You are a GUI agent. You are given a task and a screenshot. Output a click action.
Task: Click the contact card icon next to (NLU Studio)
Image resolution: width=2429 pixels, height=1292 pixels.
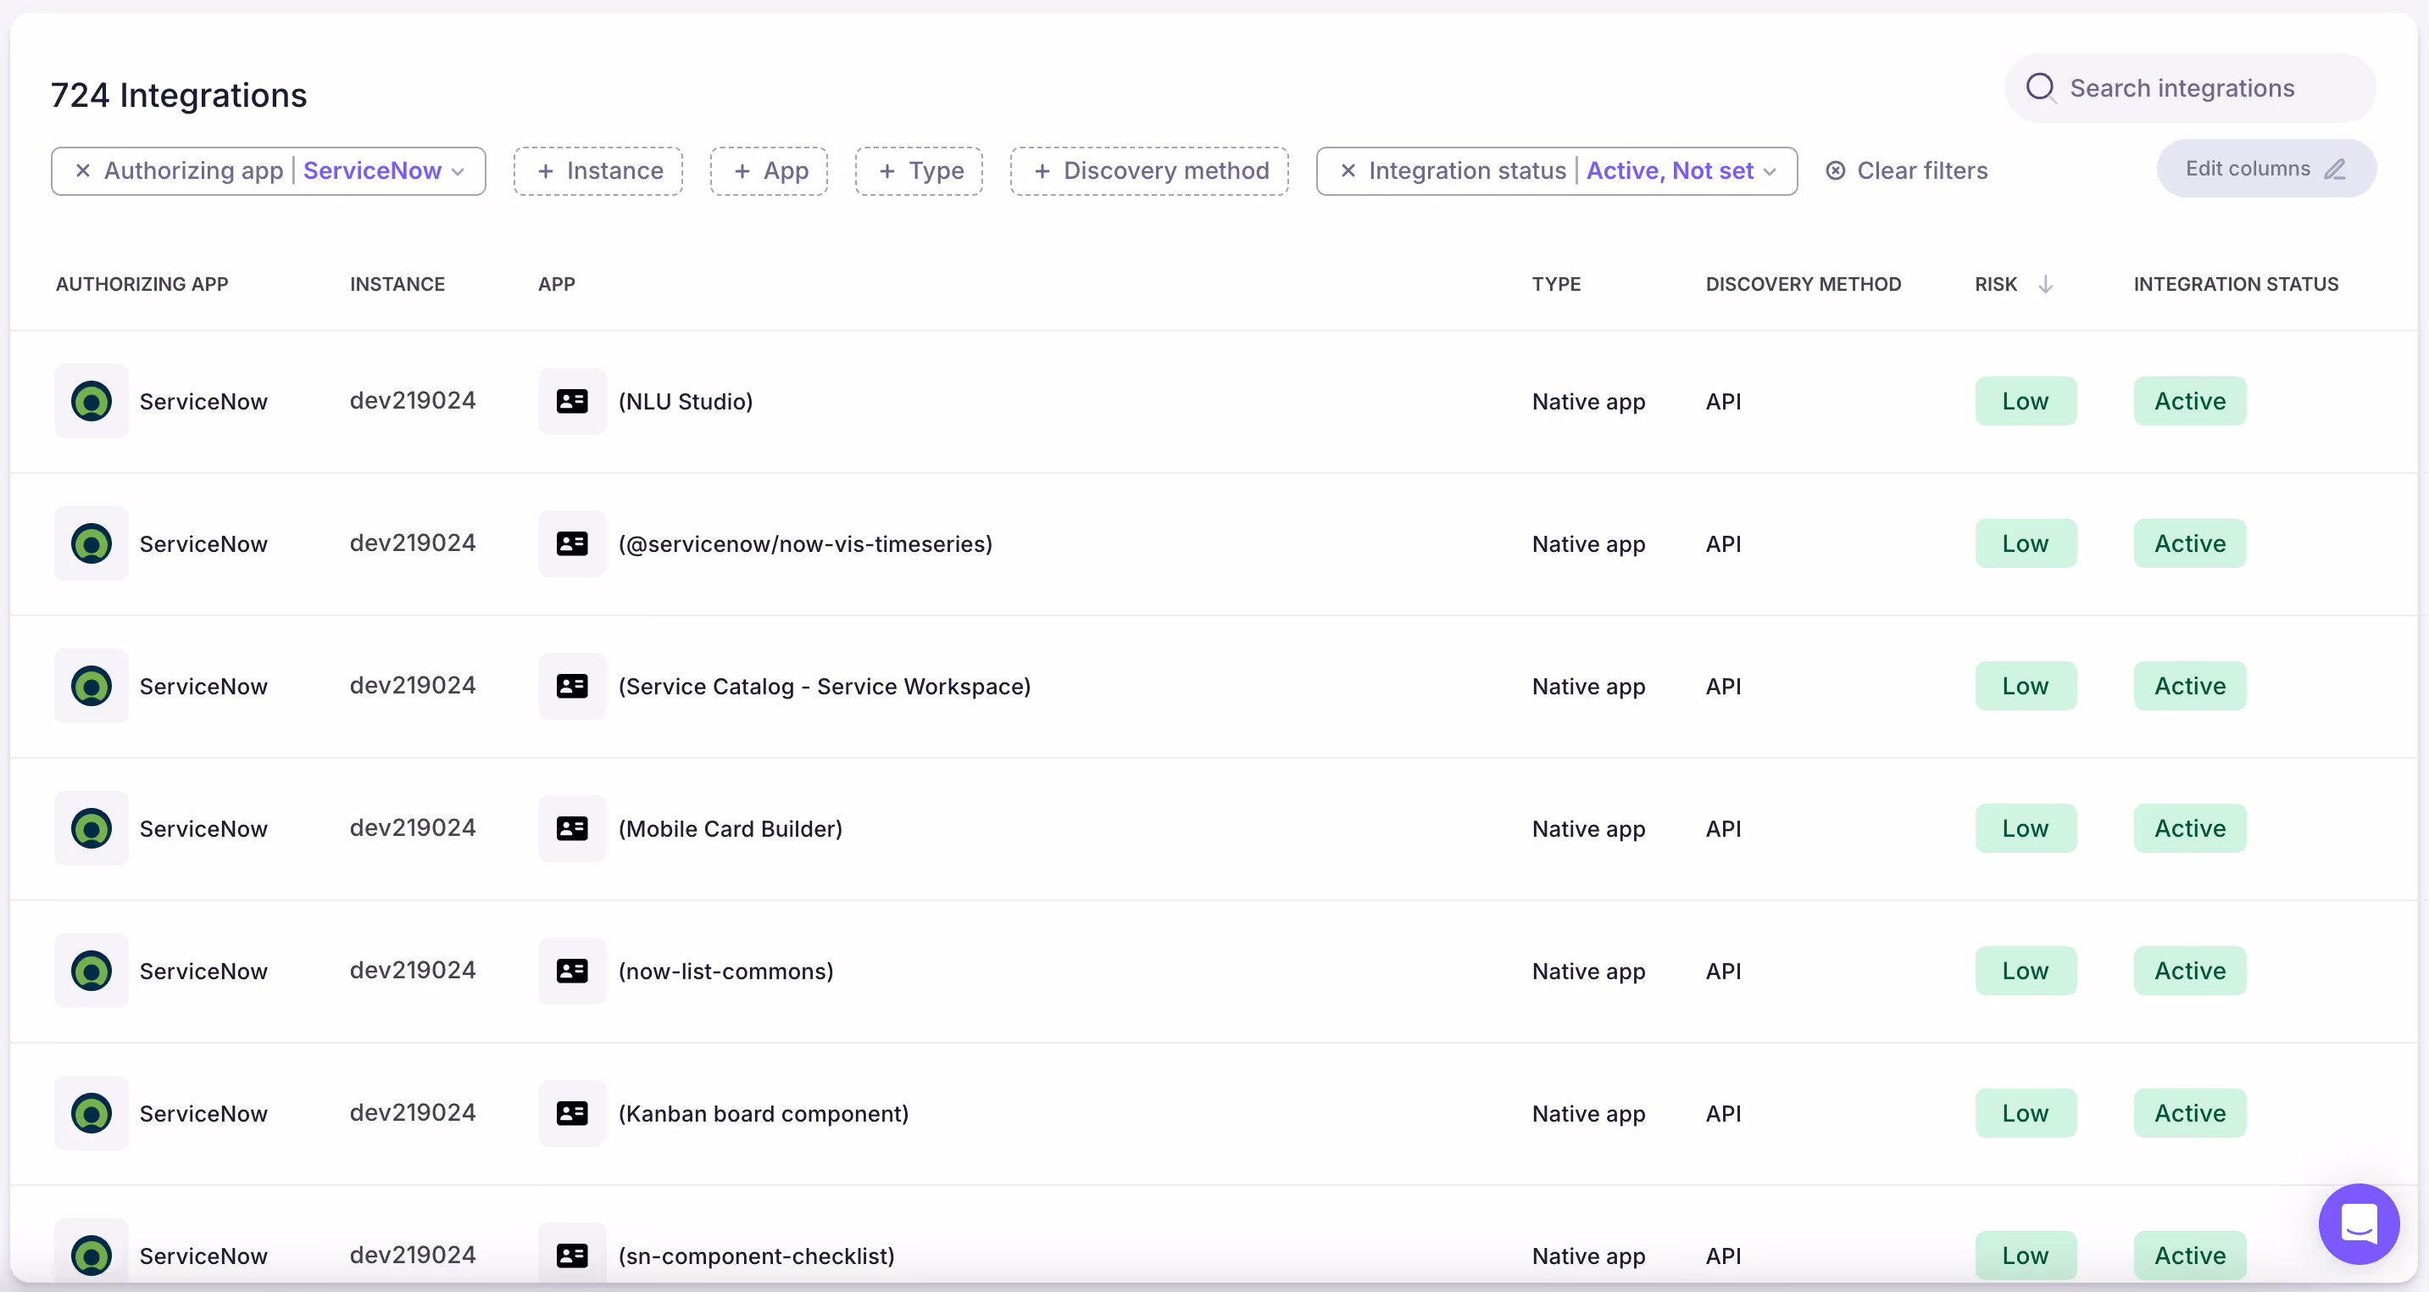click(x=571, y=401)
